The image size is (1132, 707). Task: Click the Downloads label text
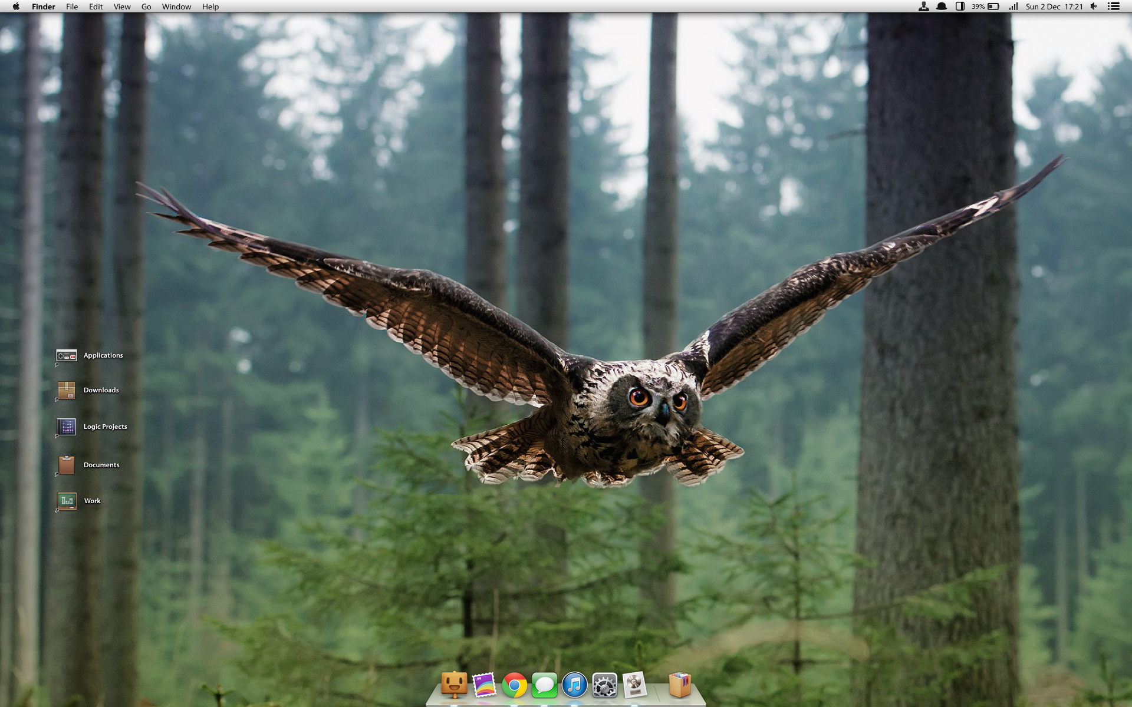(101, 390)
